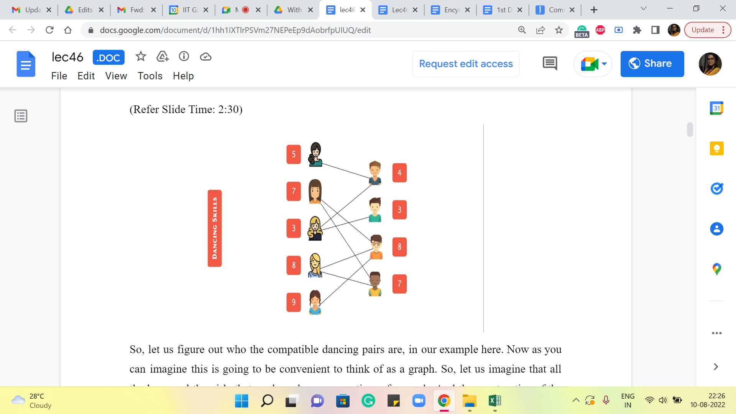736x414 pixels.
Task: Open the Edit menu
Action: click(x=86, y=76)
